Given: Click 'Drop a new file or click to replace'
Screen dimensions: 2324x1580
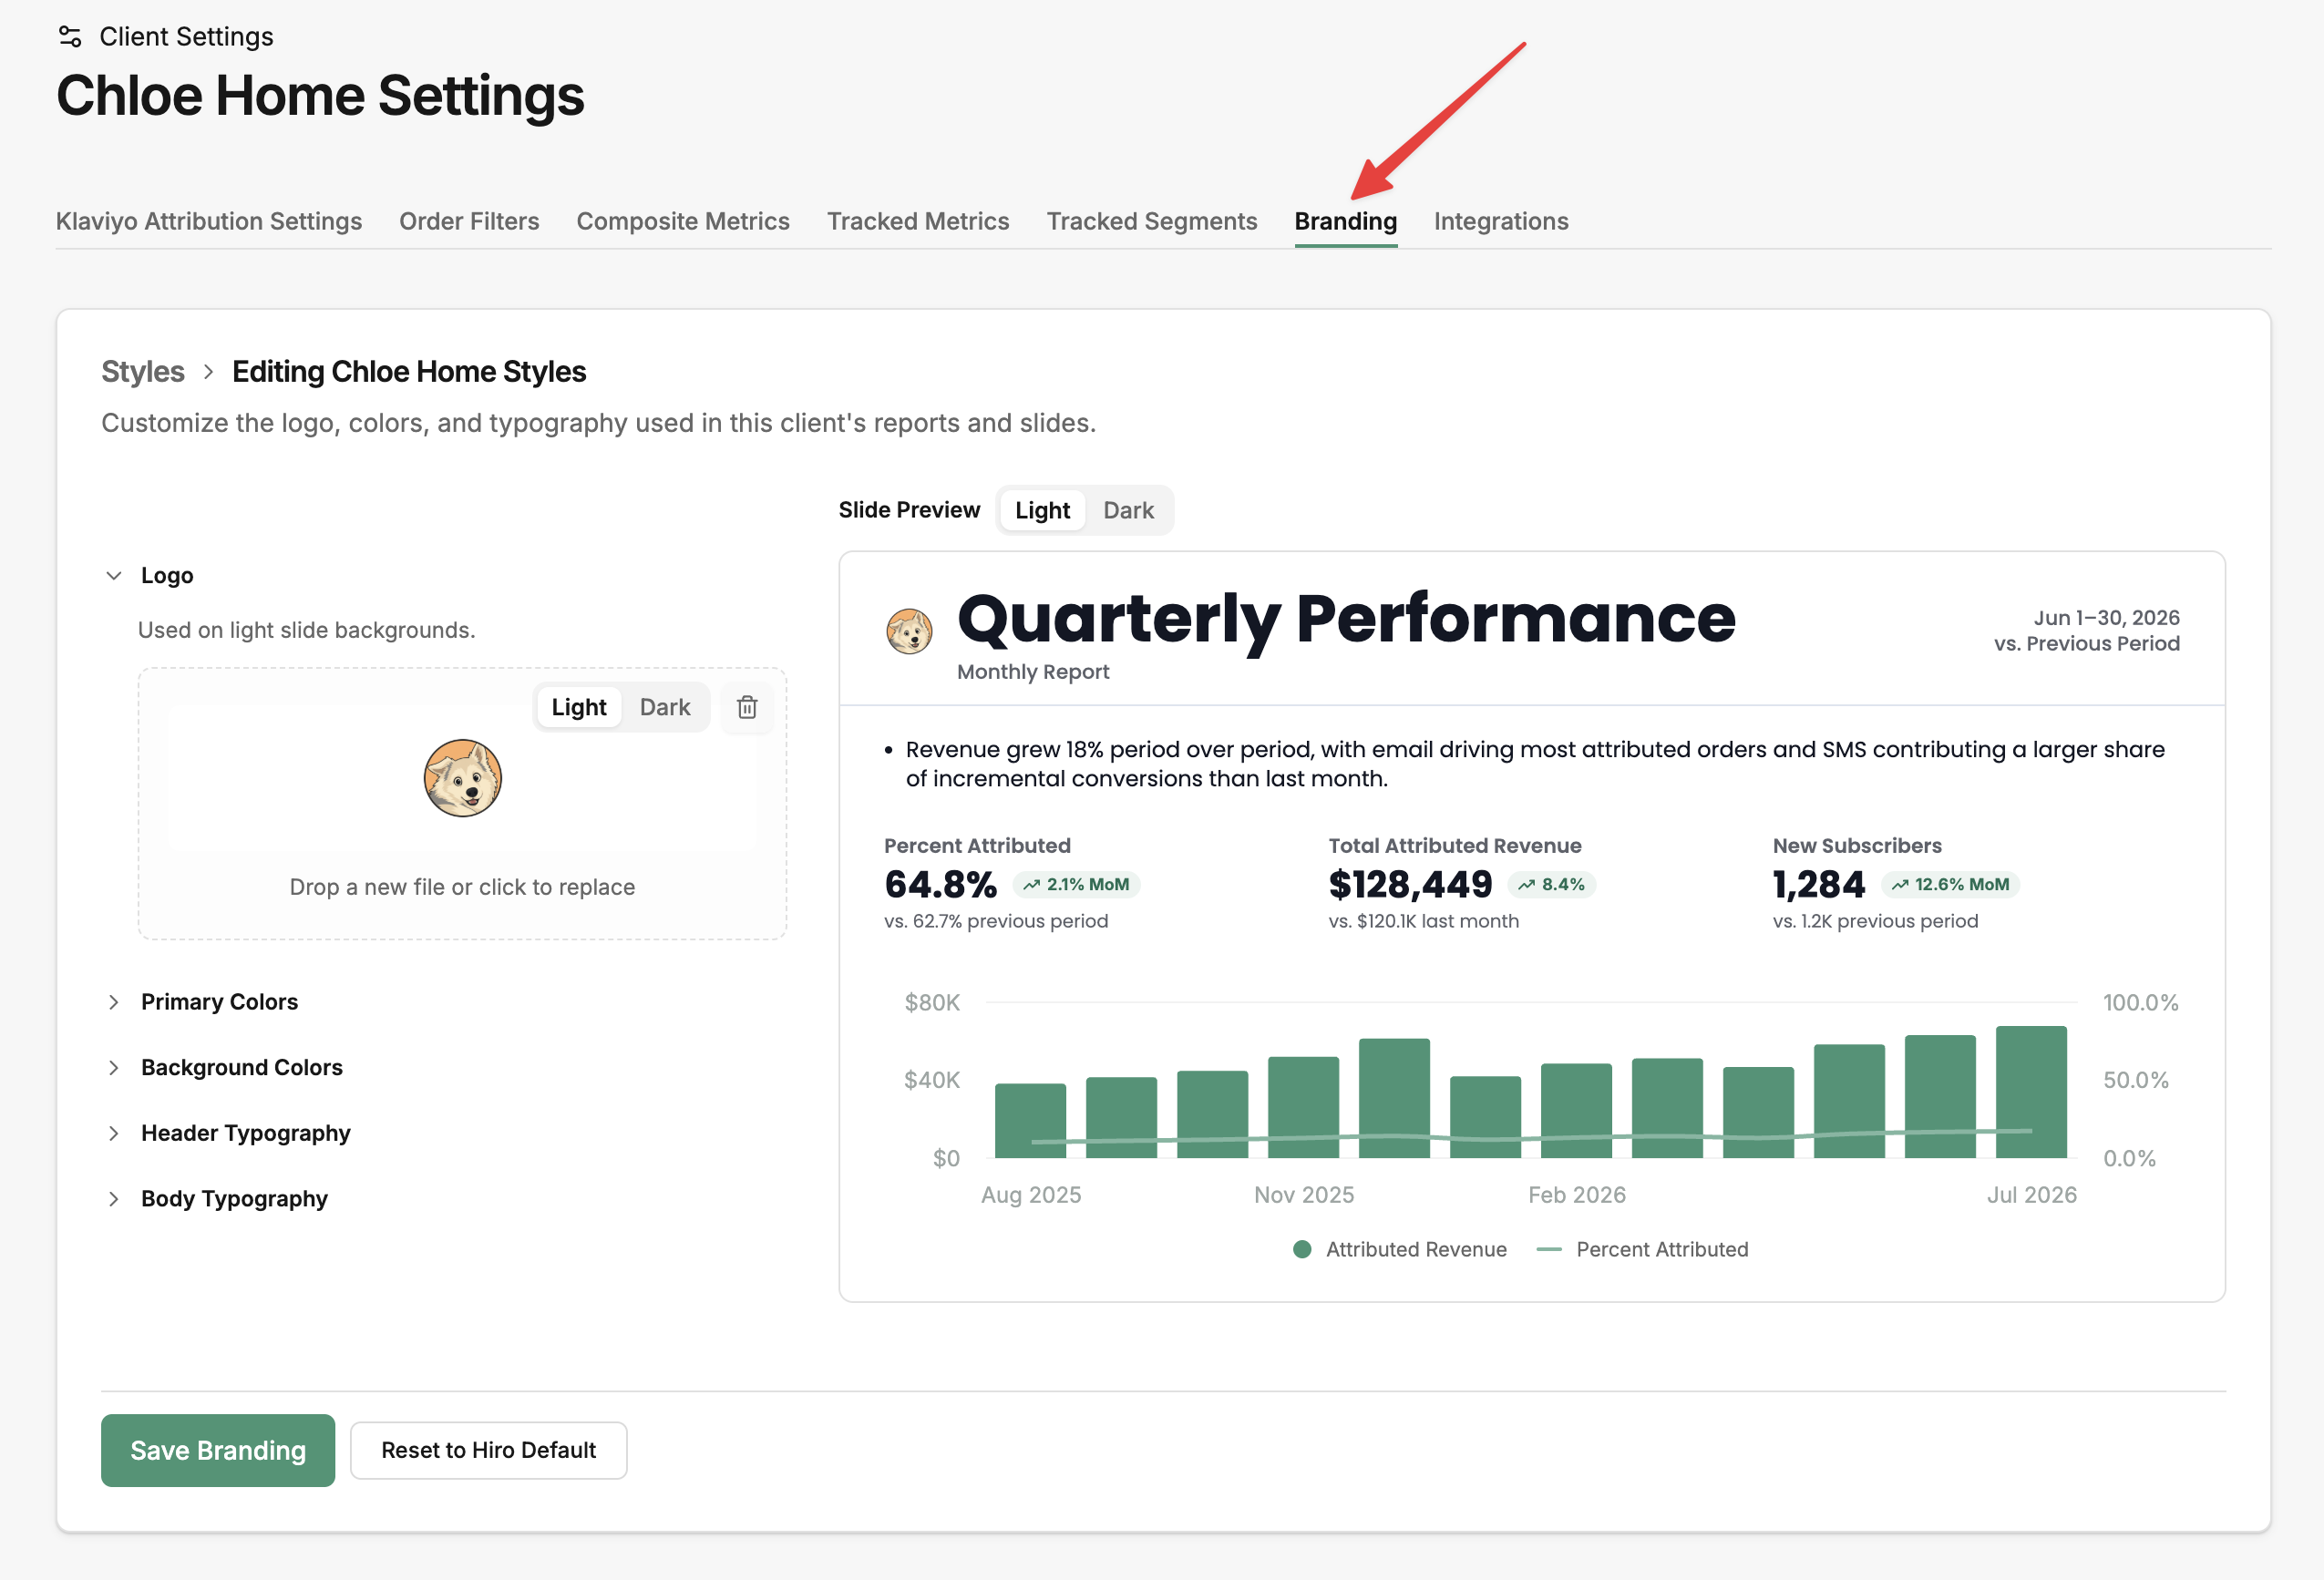Looking at the screenshot, I should (x=462, y=887).
